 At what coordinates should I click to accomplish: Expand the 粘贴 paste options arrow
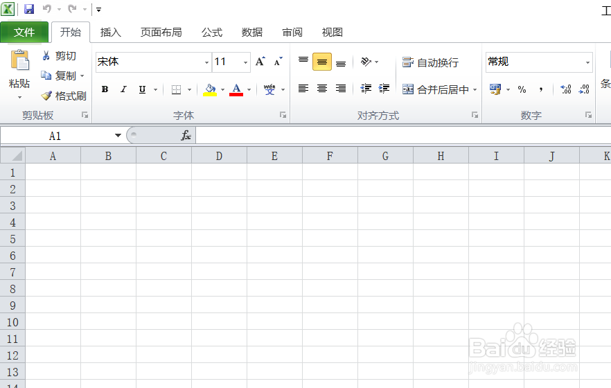19,96
